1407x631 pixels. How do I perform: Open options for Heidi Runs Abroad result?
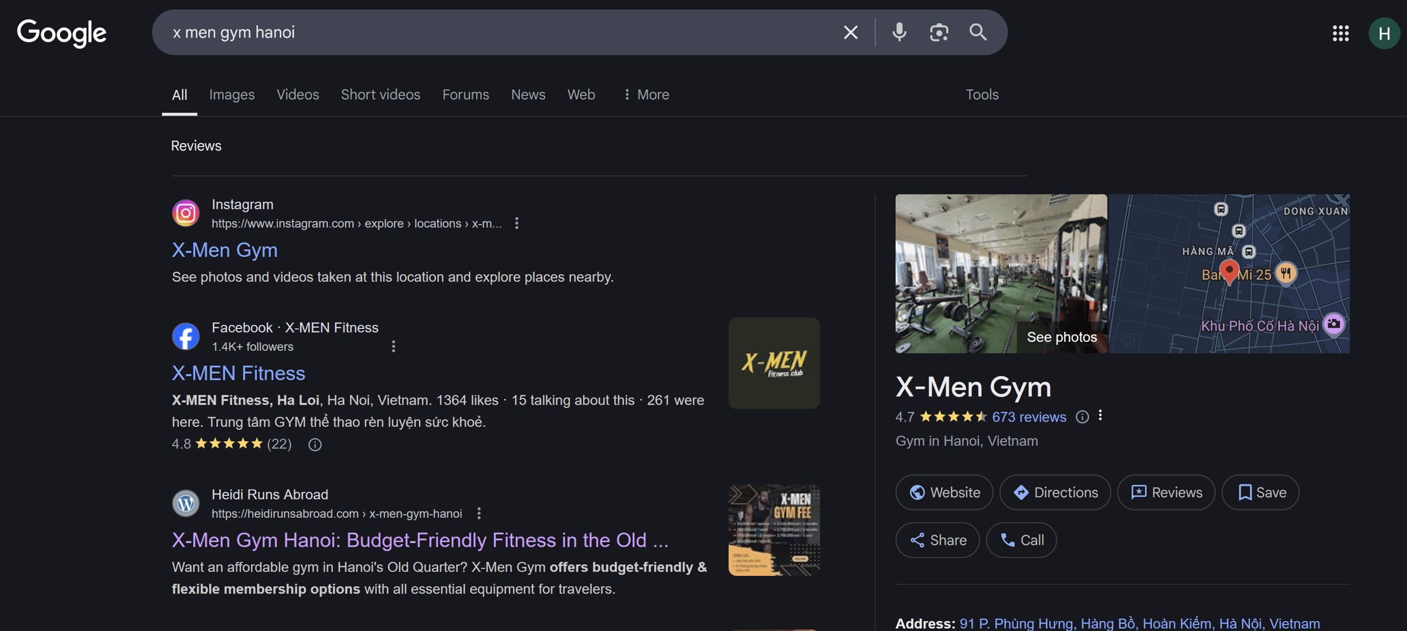[479, 514]
